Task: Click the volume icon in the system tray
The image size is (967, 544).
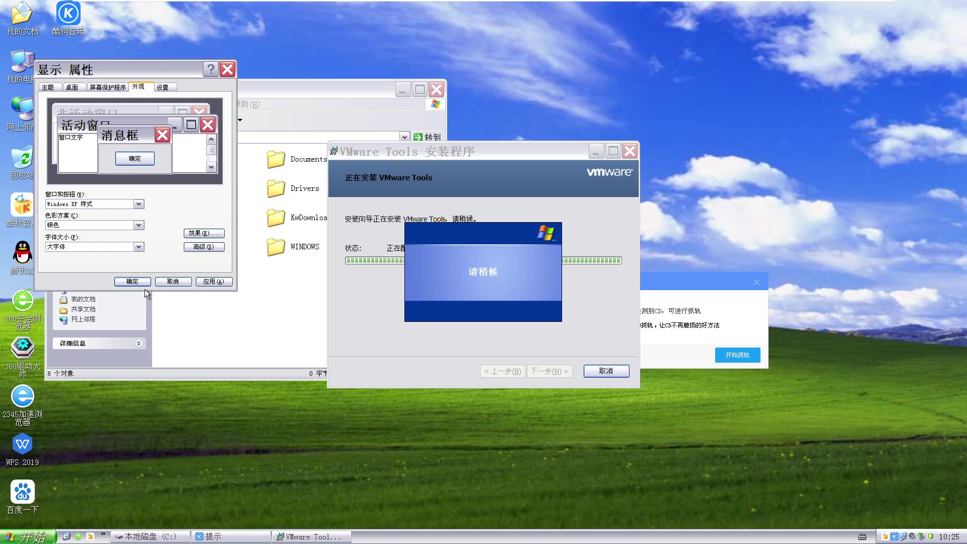Action: click(913, 536)
